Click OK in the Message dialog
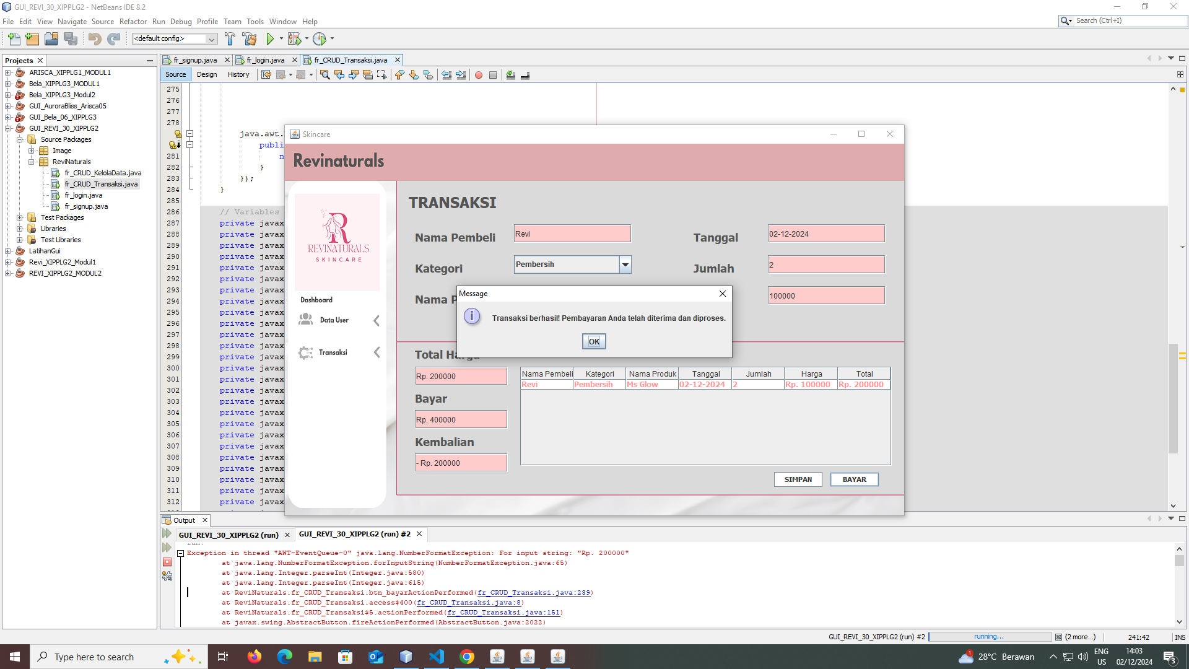 [x=593, y=341]
